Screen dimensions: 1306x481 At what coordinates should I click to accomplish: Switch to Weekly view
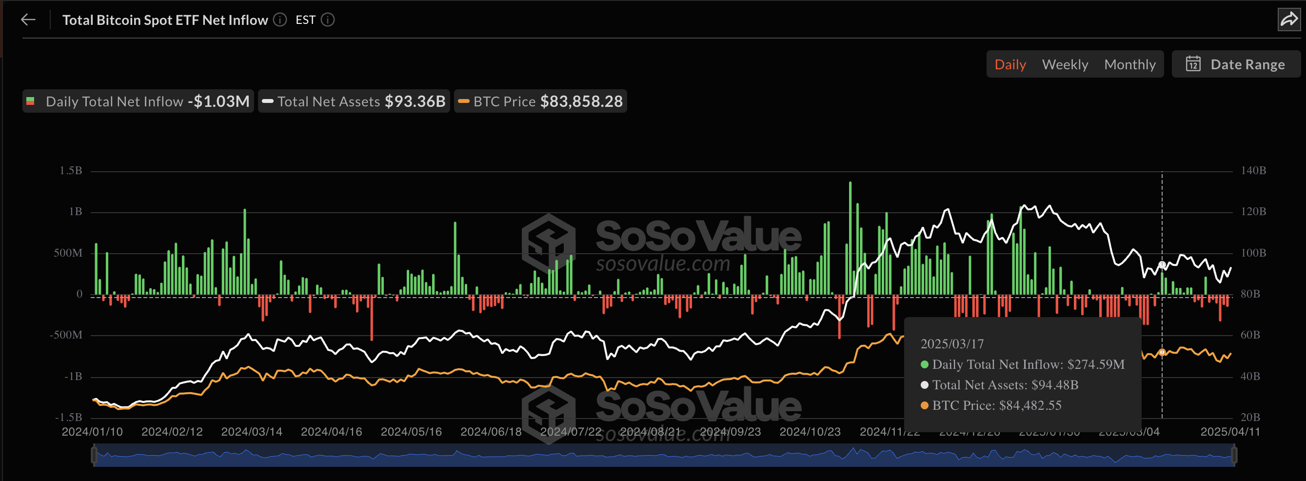(x=1065, y=64)
